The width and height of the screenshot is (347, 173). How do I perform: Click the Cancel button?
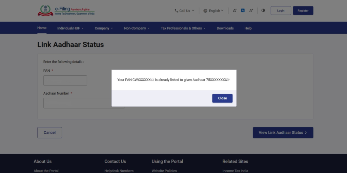point(49,132)
